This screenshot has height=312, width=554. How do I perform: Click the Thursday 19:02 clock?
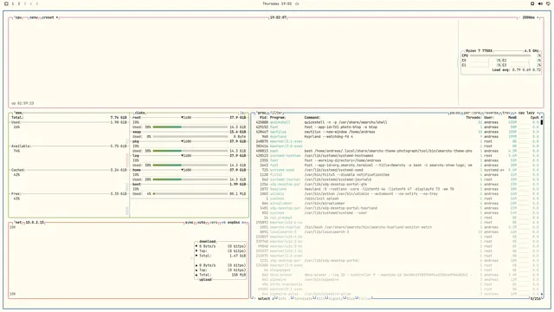click(277, 3)
